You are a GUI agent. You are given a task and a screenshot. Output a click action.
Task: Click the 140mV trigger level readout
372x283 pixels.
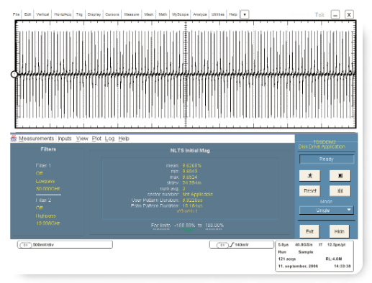242,245
